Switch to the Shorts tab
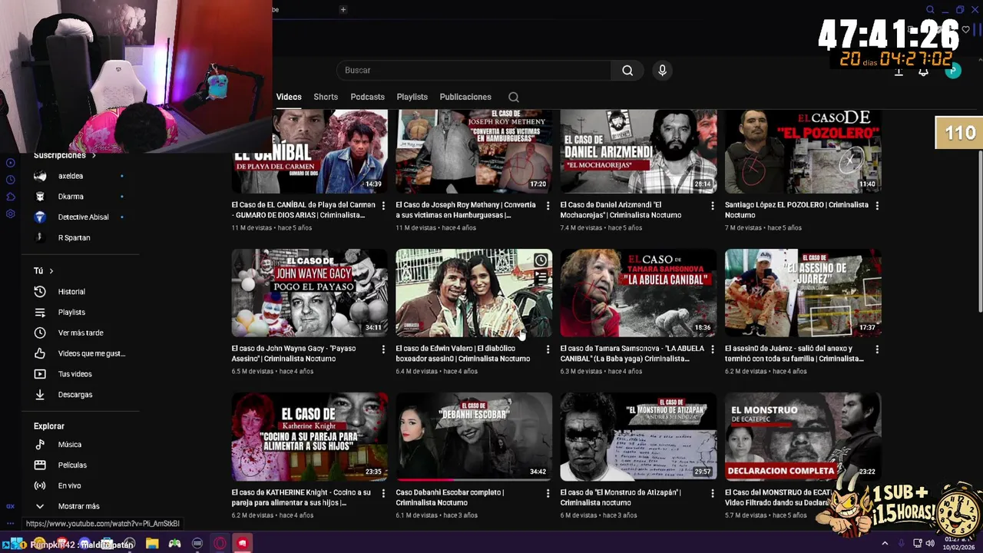Screen dimensions: 983x553 [x=326, y=97]
